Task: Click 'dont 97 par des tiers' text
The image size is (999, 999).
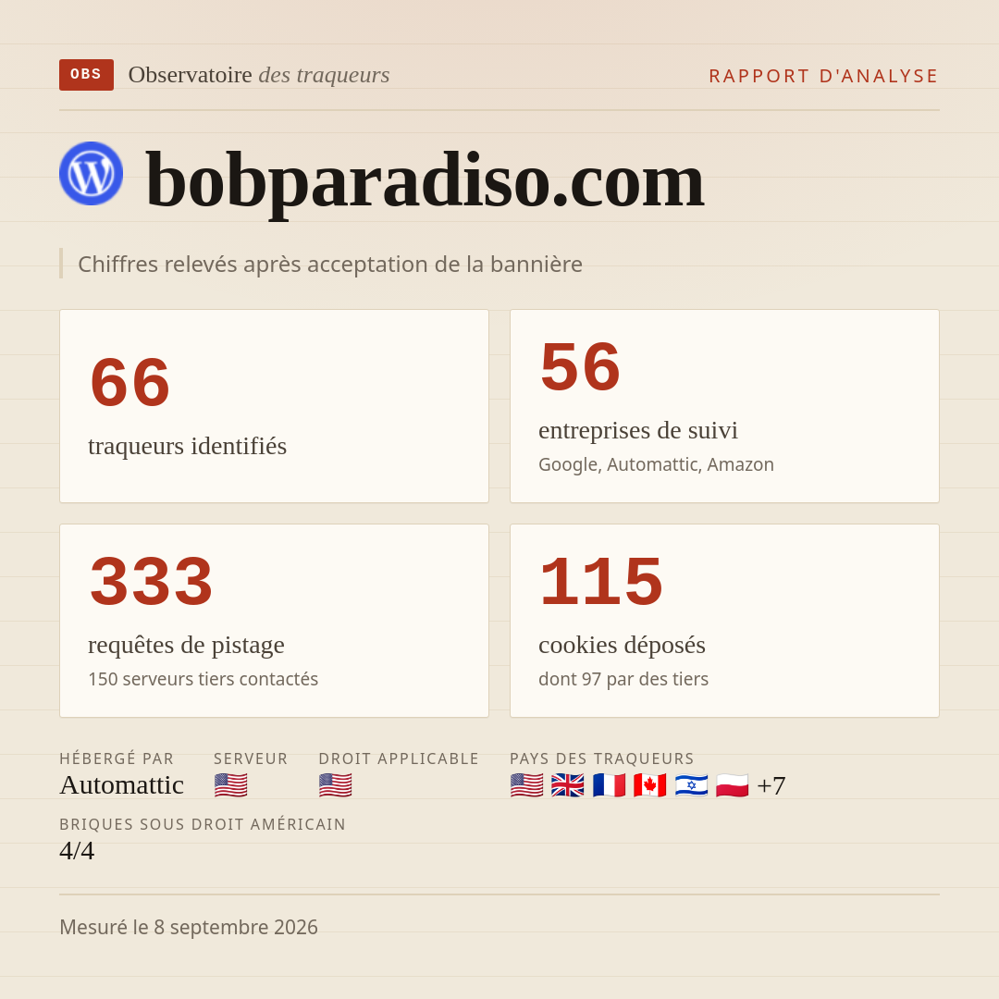Action: click(x=623, y=679)
